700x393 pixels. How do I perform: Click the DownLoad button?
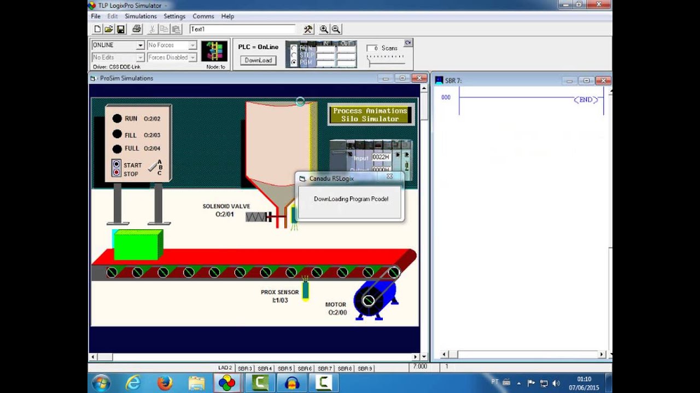click(x=258, y=61)
